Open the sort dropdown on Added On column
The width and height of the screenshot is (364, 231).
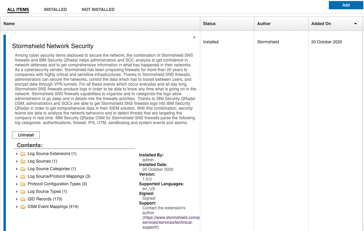pyautogui.click(x=355, y=24)
